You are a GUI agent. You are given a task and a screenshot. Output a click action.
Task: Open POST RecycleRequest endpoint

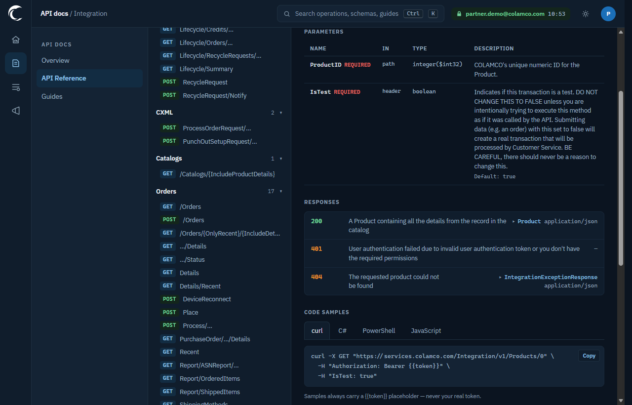pos(220,82)
